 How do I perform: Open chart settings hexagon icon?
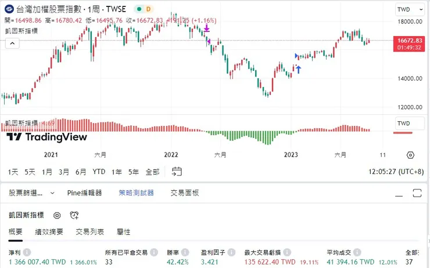click(410, 155)
